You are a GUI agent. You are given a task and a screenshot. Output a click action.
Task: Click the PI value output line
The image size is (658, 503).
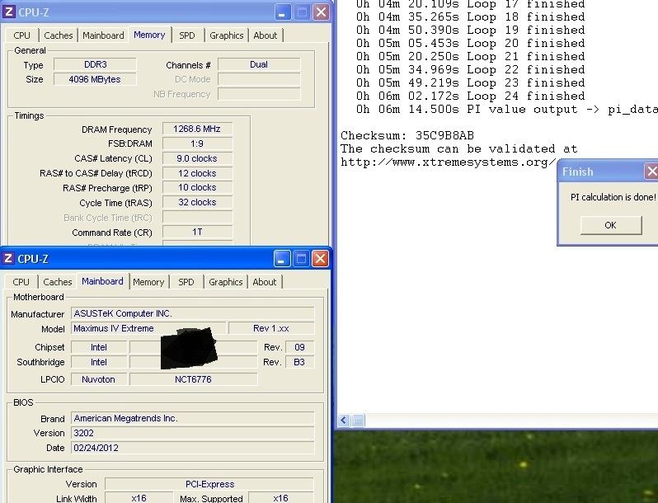point(507,110)
